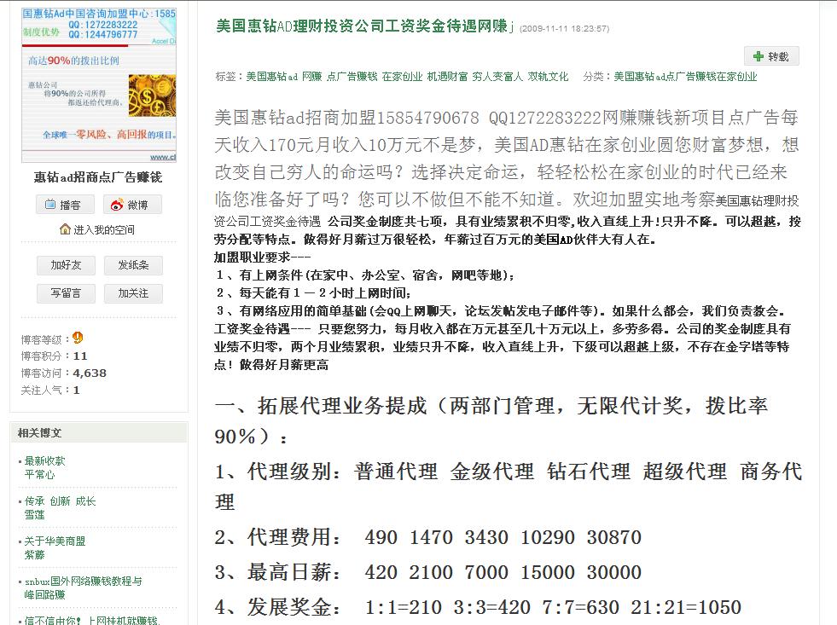837x625 pixels.
Task: Open category 美国惠钻ad点广告赚钱在家创业
Action: pyautogui.click(x=685, y=77)
